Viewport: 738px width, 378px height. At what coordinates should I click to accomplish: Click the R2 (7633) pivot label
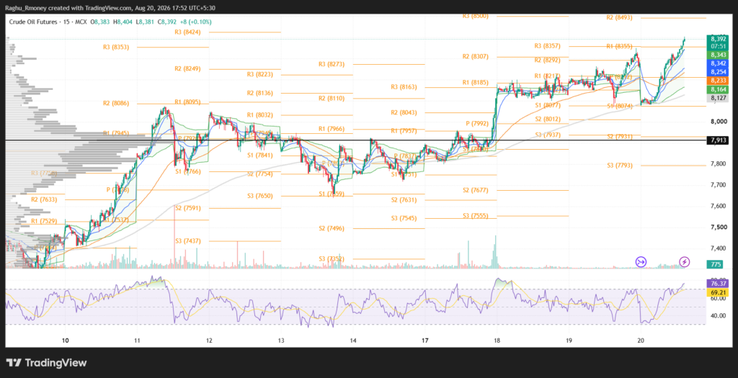click(x=44, y=200)
